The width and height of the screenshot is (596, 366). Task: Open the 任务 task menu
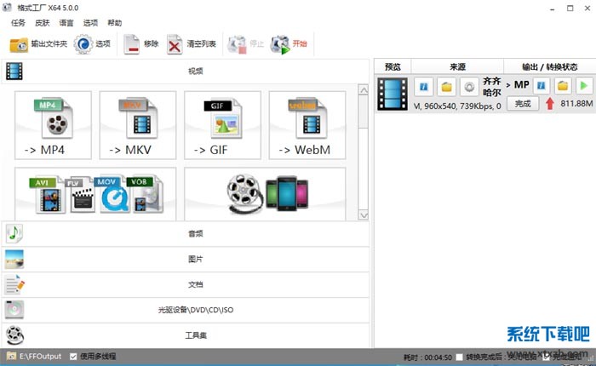(18, 23)
